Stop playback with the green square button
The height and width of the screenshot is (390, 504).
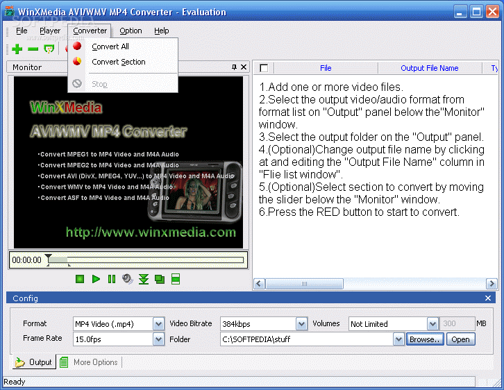pyautogui.click(x=80, y=279)
